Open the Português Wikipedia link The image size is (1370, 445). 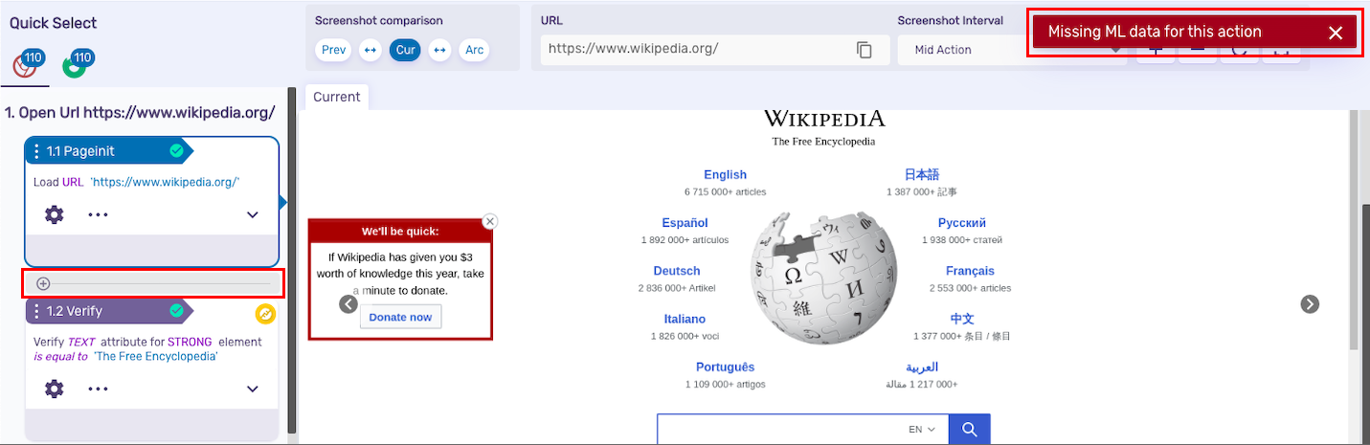click(x=725, y=367)
